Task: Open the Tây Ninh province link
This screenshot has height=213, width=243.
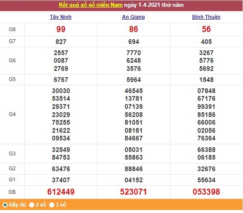Action: tap(61, 17)
